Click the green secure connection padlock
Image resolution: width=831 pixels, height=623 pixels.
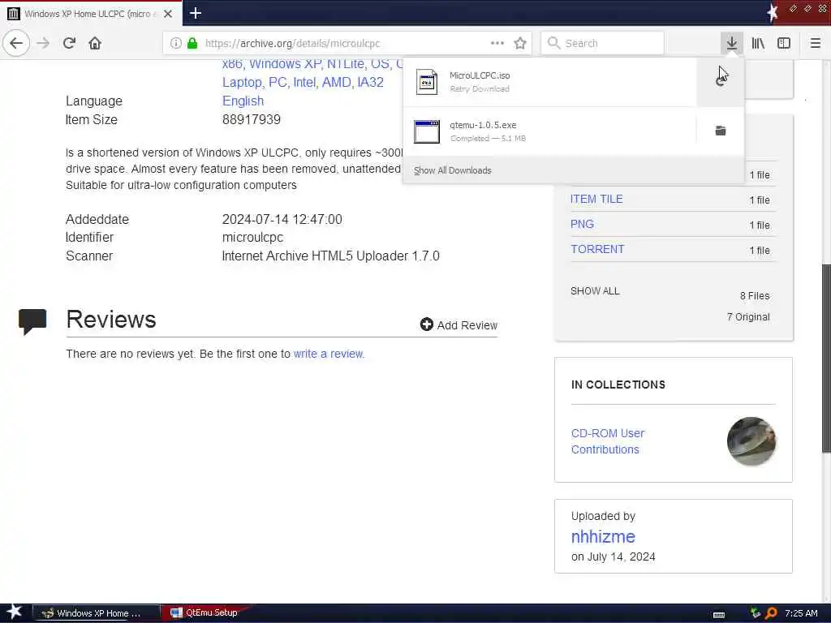pos(192,44)
